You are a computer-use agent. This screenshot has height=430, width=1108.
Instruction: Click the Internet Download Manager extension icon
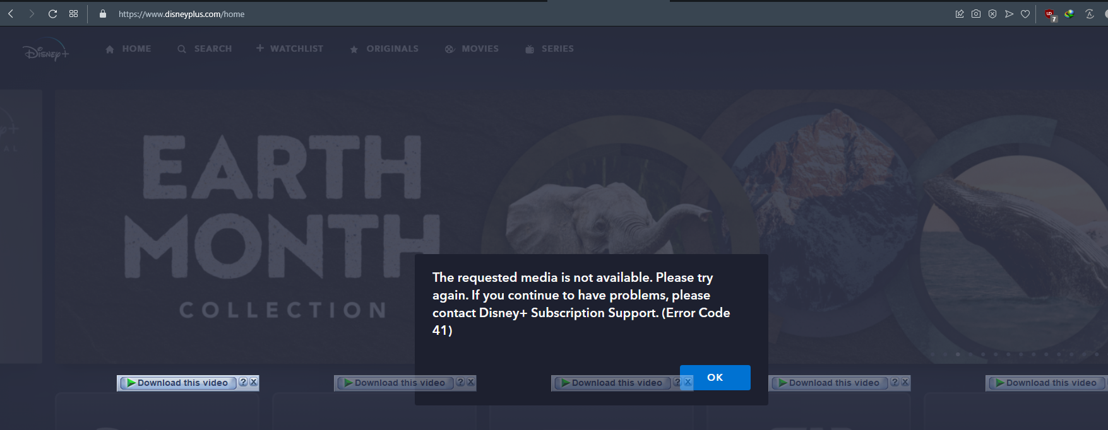1069,14
